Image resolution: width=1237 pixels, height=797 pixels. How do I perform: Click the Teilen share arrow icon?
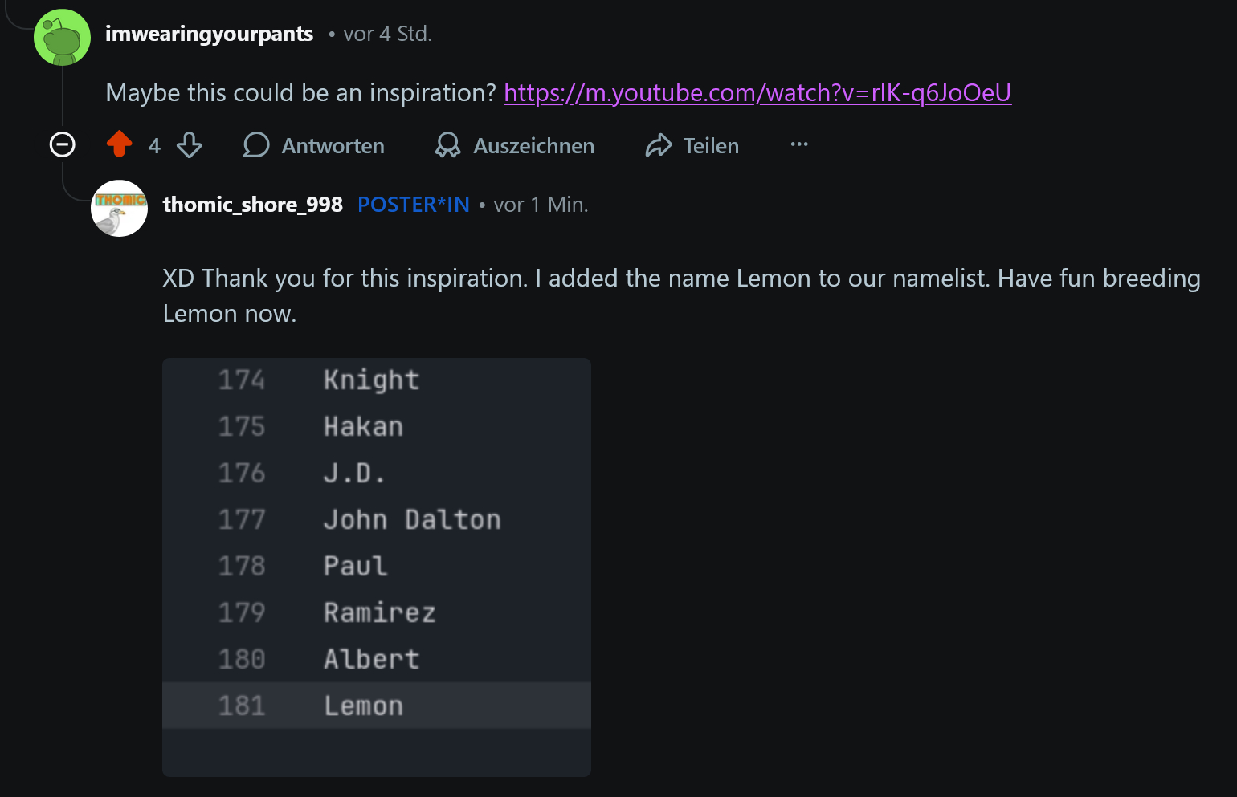pyautogui.click(x=659, y=145)
